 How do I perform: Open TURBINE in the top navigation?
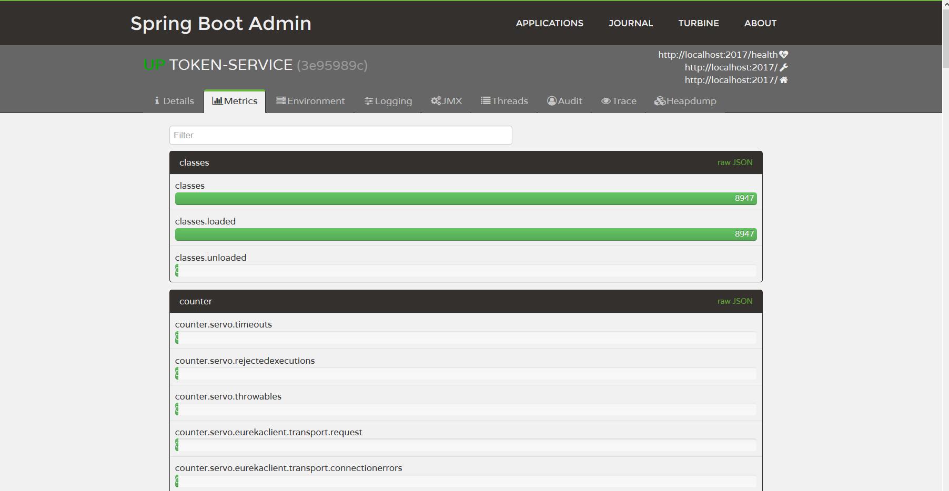click(699, 23)
